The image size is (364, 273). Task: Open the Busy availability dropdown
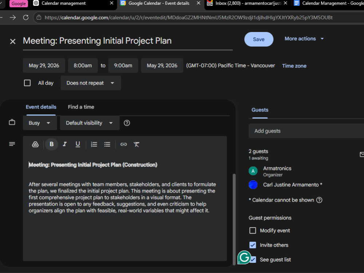(40, 123)
